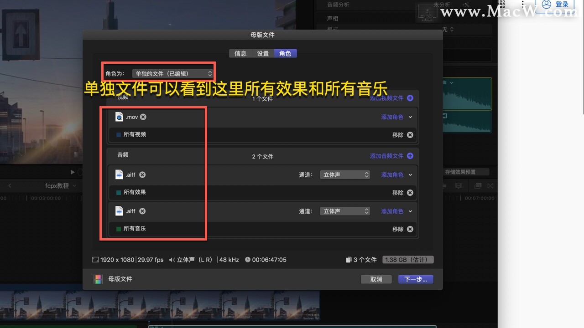Open the fcpx教程 project dropdown in timeline
The width and height of the screenshot is (584, 328).
[x=61, y=186]
